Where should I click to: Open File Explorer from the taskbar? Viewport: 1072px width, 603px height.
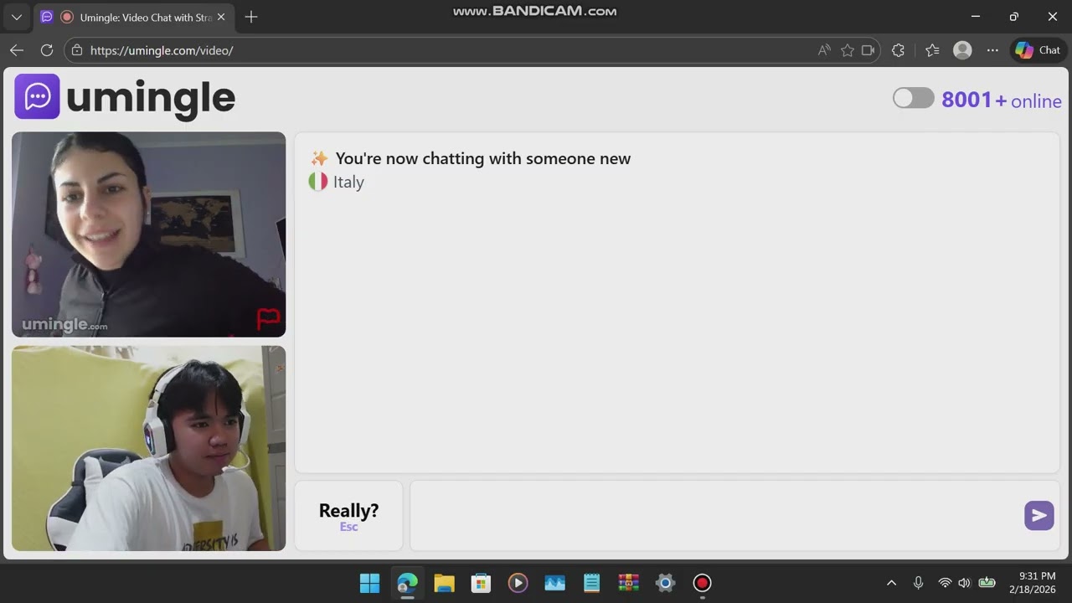444,583
